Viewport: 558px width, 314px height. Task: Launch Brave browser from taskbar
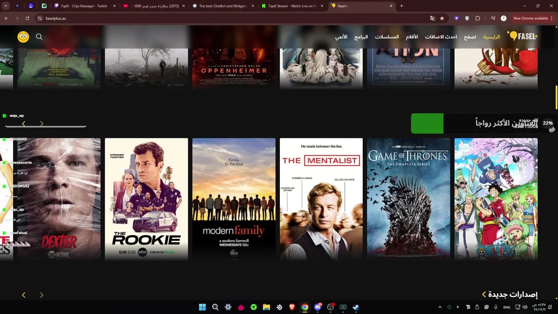[292, 307]
